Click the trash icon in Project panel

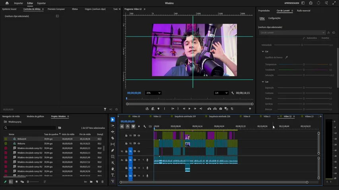coord(103,182)
